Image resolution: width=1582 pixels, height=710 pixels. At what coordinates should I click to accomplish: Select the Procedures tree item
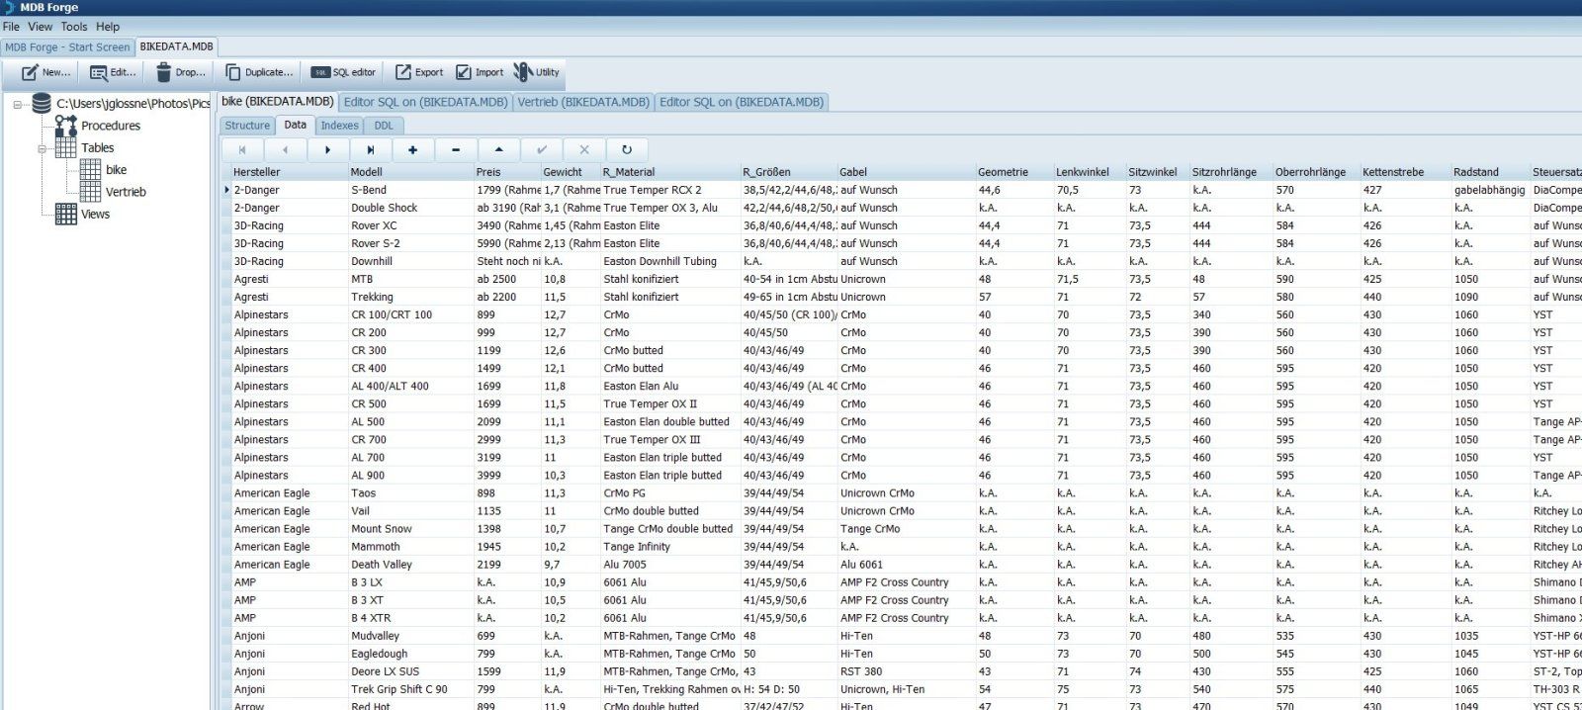click(x=111, y=126)
